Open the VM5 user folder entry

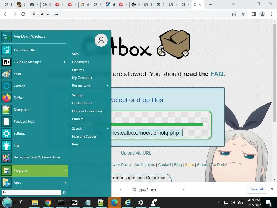[75, 54]
